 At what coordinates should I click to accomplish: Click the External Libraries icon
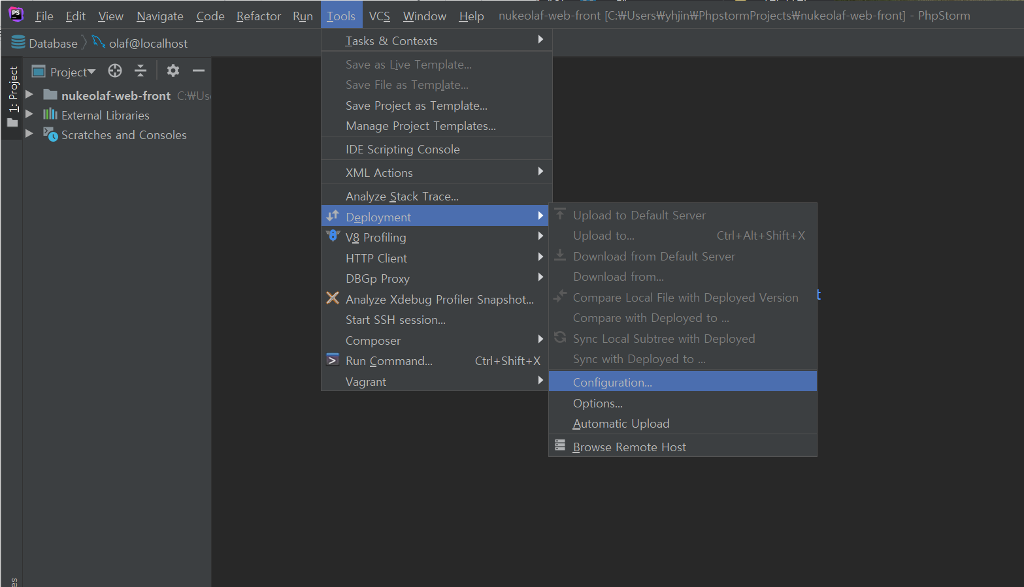[x=50, y=114]
